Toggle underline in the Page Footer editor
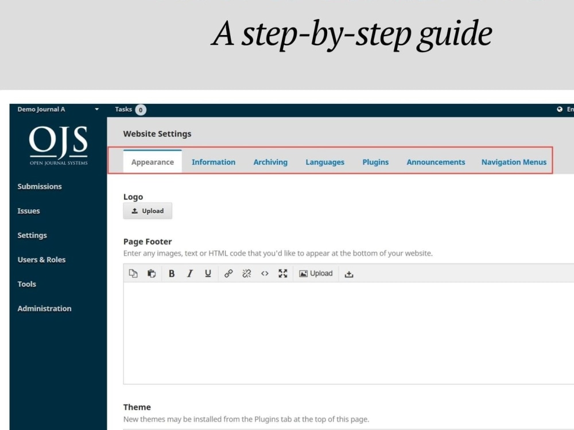 (x=208, y=273)
